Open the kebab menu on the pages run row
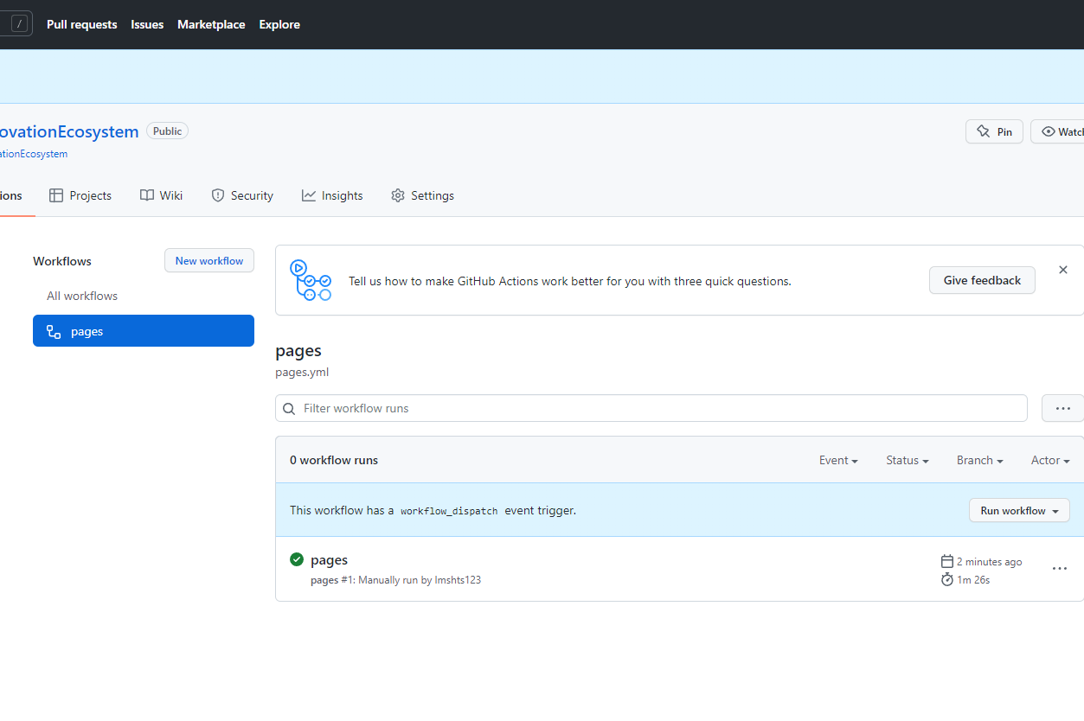 1060,568
